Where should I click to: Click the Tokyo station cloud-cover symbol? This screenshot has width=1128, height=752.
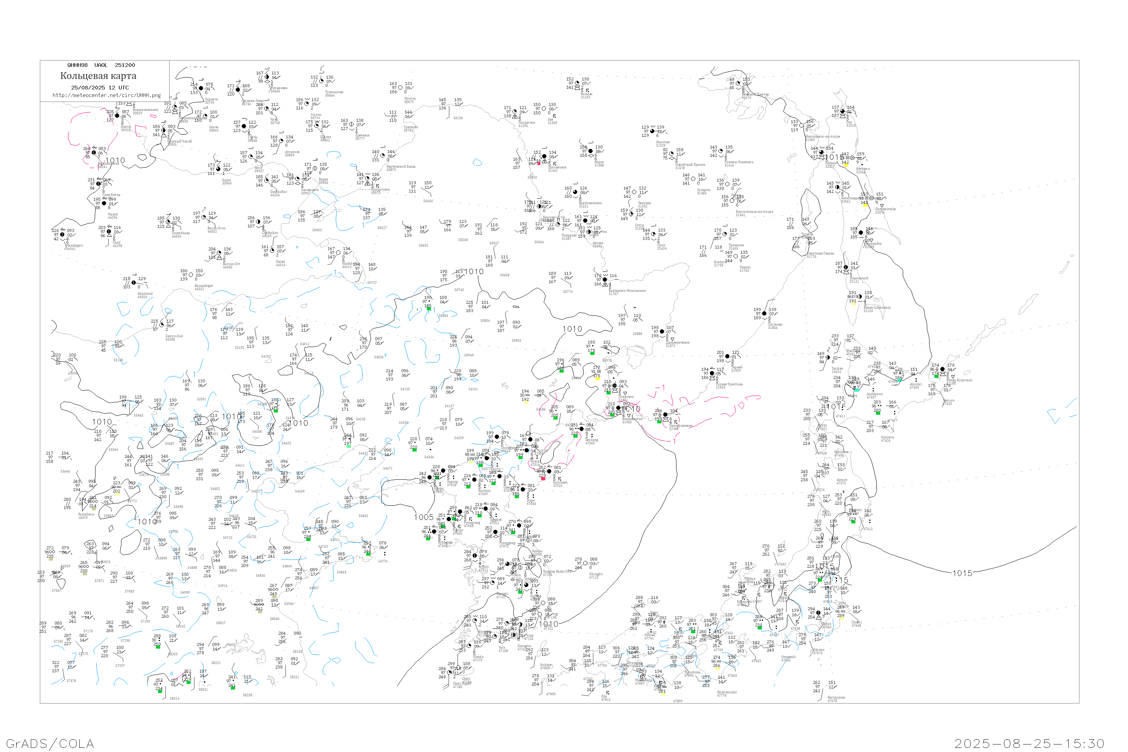pyautogui.click(x=818, y=613)
